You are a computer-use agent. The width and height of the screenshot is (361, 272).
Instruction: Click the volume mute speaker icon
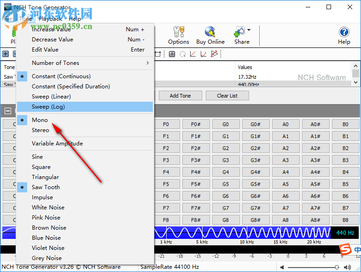click(282, 267)
